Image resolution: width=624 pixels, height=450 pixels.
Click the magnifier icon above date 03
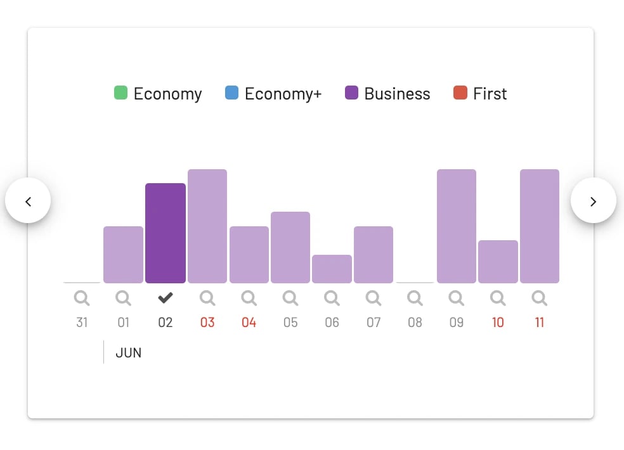207,298
